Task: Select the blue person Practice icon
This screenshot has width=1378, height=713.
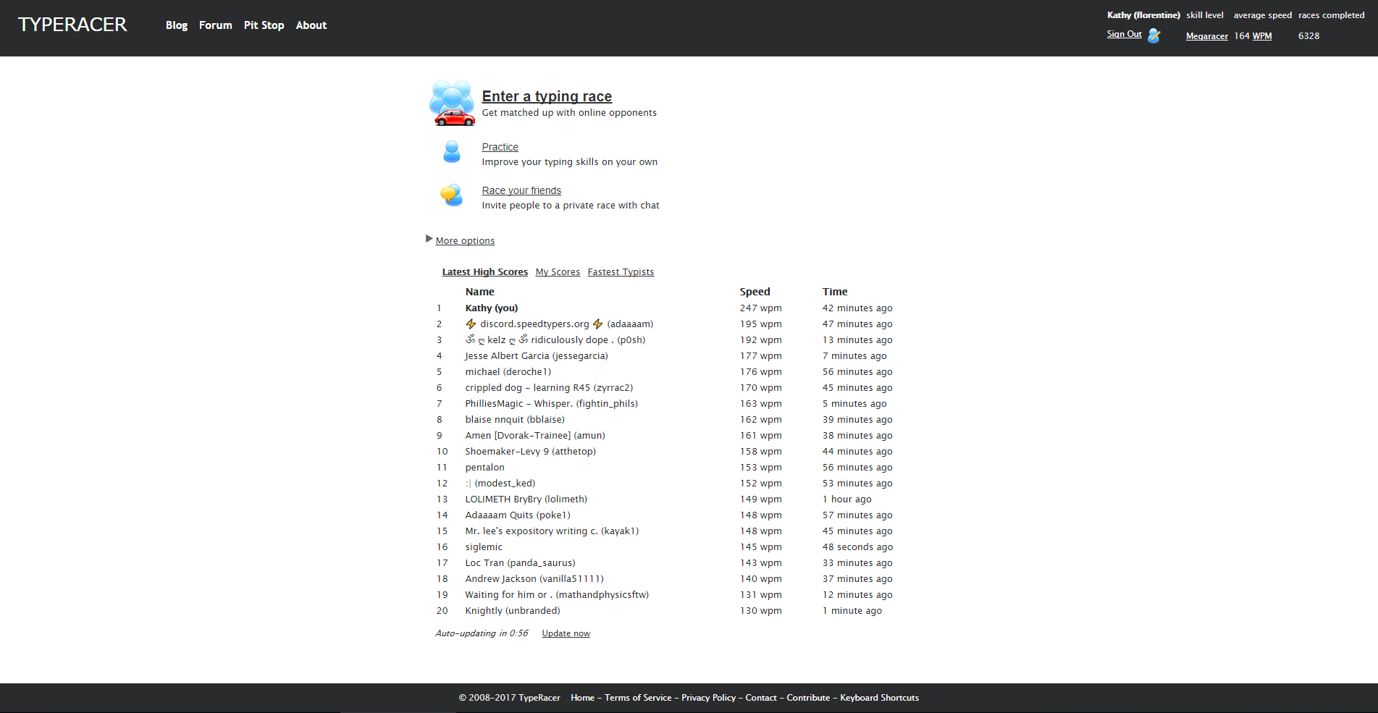Action: tap(451, 152)
